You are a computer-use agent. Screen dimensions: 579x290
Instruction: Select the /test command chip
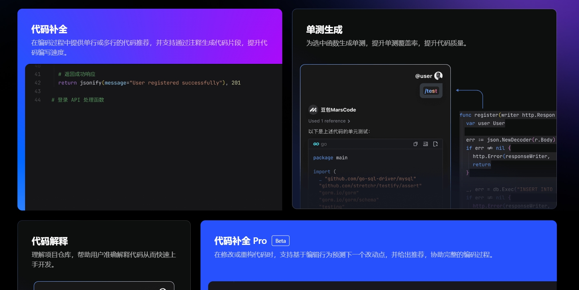431,91
